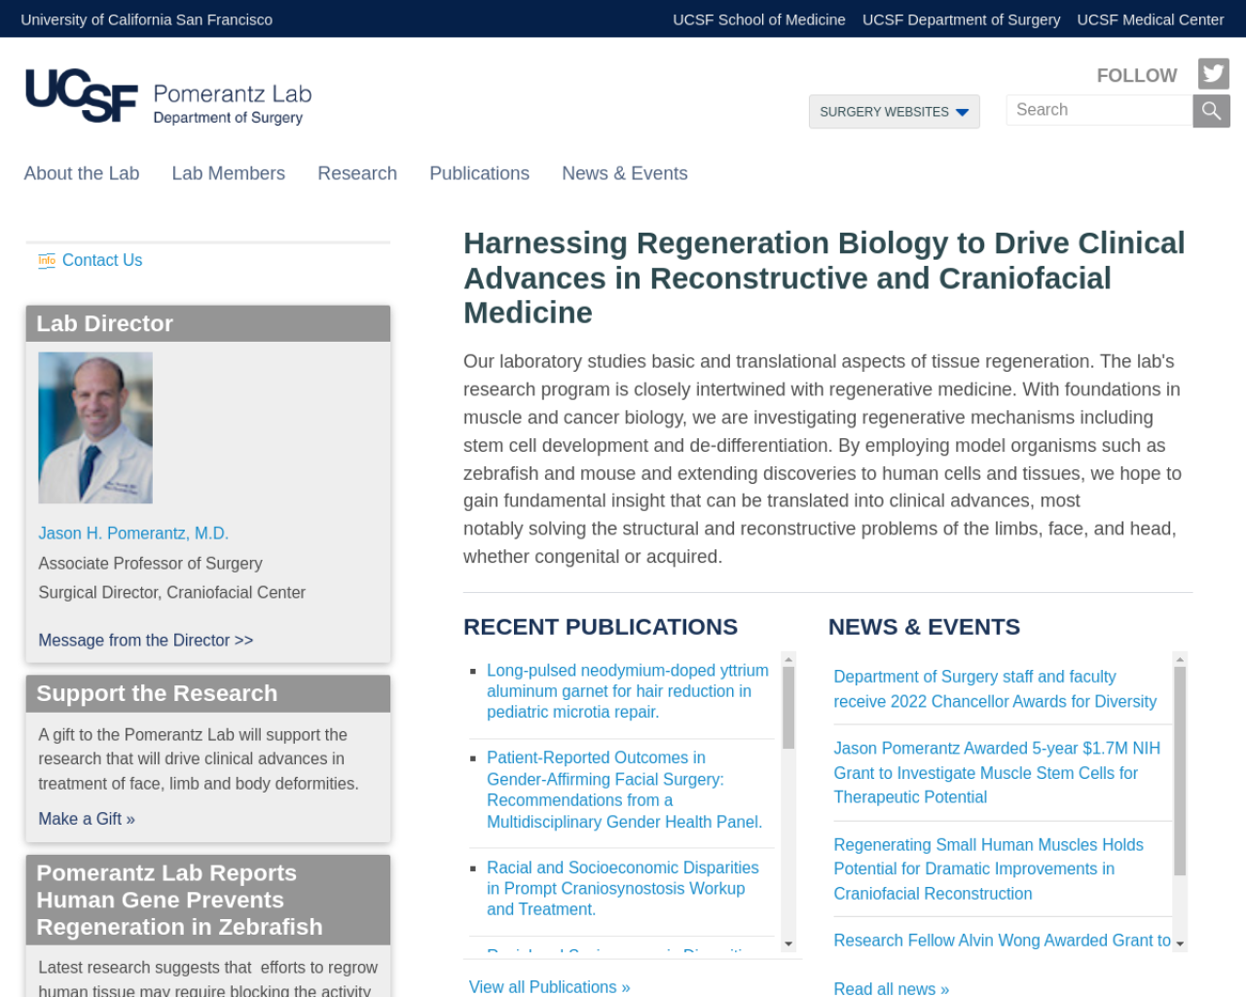
Task: Open the Craniosynostosis Workup disparities publication
Action: click(x=623, y=888)
